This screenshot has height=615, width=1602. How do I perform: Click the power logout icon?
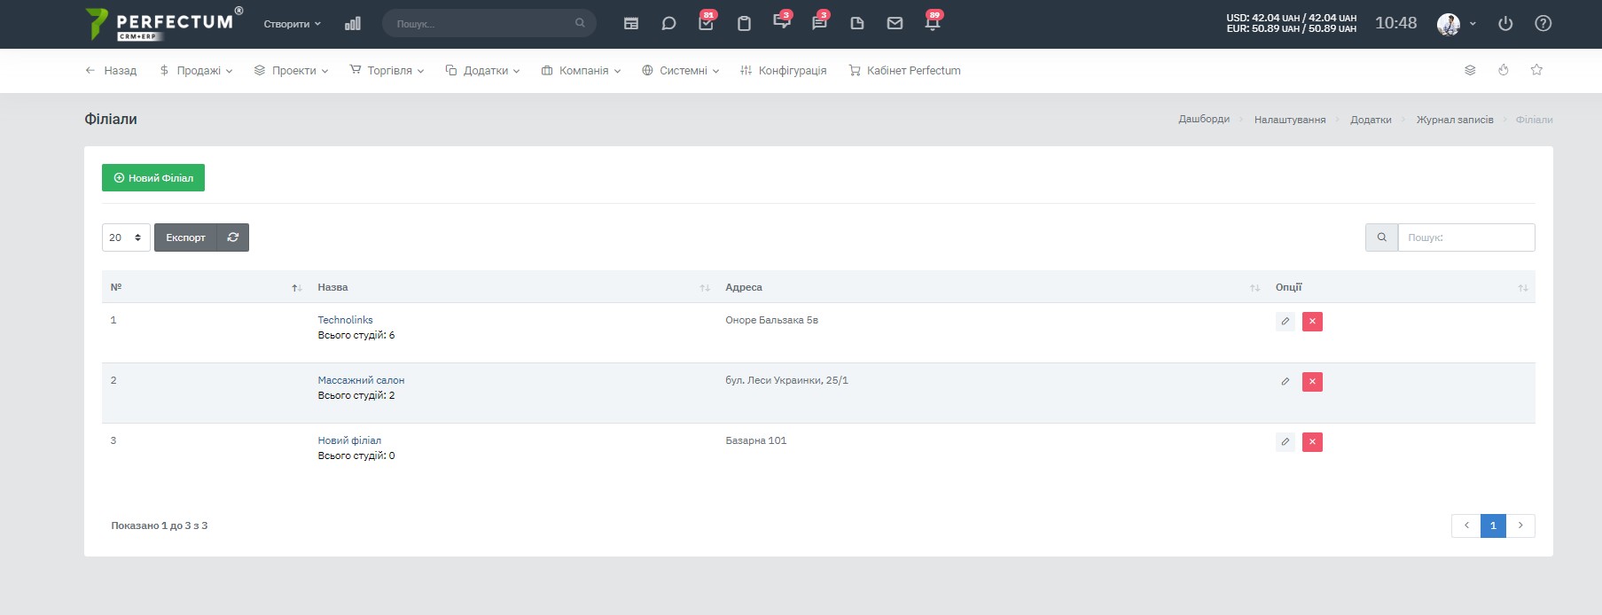pyautogui.click(x=1505, y=24)
